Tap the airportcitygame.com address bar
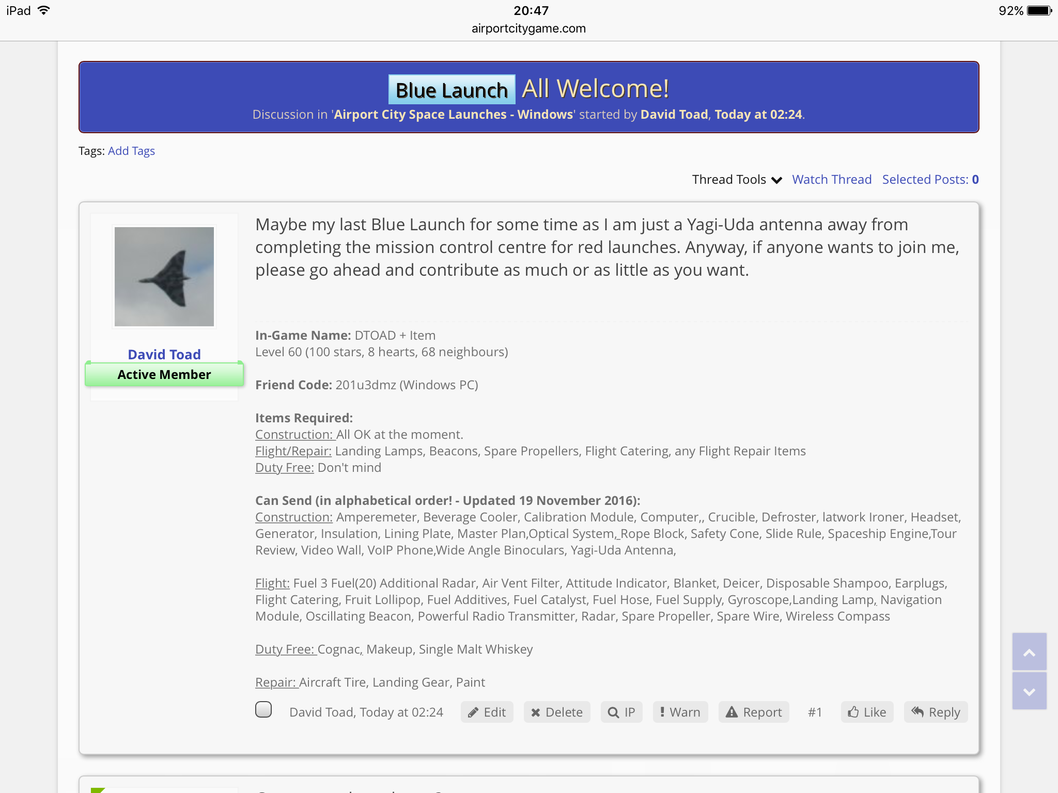Screen dimensions: 1058x793 tap(528, 28)
